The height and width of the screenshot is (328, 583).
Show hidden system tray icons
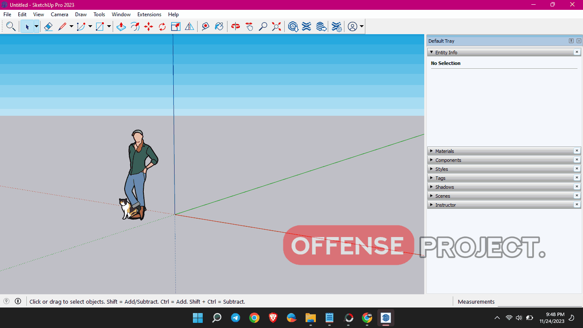[x=497, y=318]
